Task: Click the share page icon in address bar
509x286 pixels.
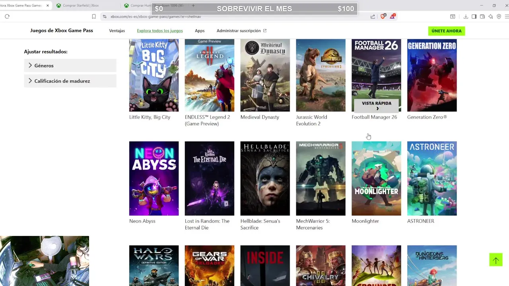Action: [373, 16]
